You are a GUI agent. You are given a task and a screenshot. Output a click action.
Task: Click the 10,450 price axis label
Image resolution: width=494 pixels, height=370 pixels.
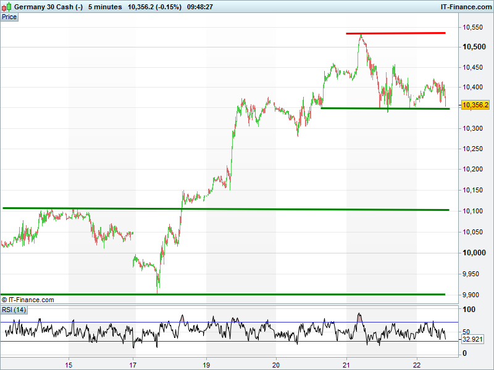472,67
